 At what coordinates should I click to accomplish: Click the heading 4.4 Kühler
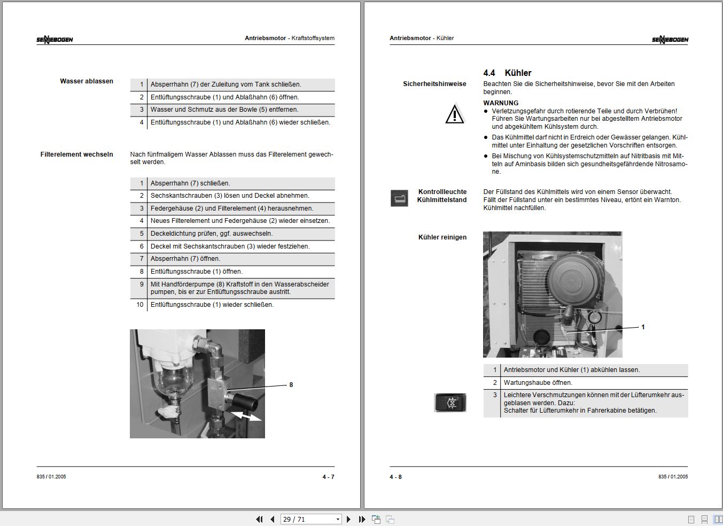508,73
